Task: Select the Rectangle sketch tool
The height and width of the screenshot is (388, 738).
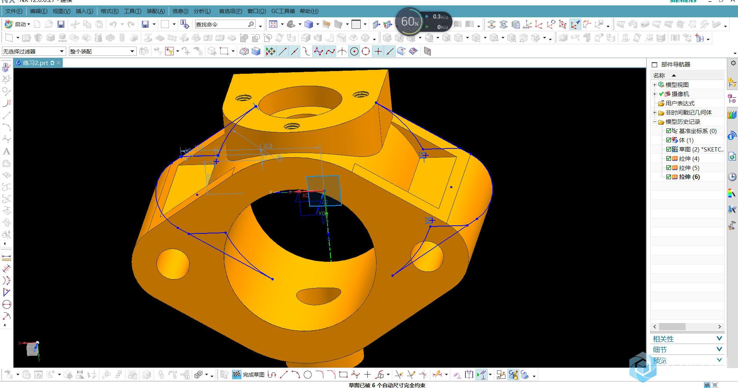Action: point(343,374)
